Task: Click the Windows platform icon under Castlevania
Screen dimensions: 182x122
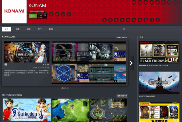Action: point(6,64)
